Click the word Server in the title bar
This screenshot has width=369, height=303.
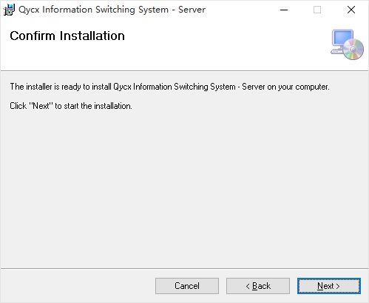tap(192, 10)
